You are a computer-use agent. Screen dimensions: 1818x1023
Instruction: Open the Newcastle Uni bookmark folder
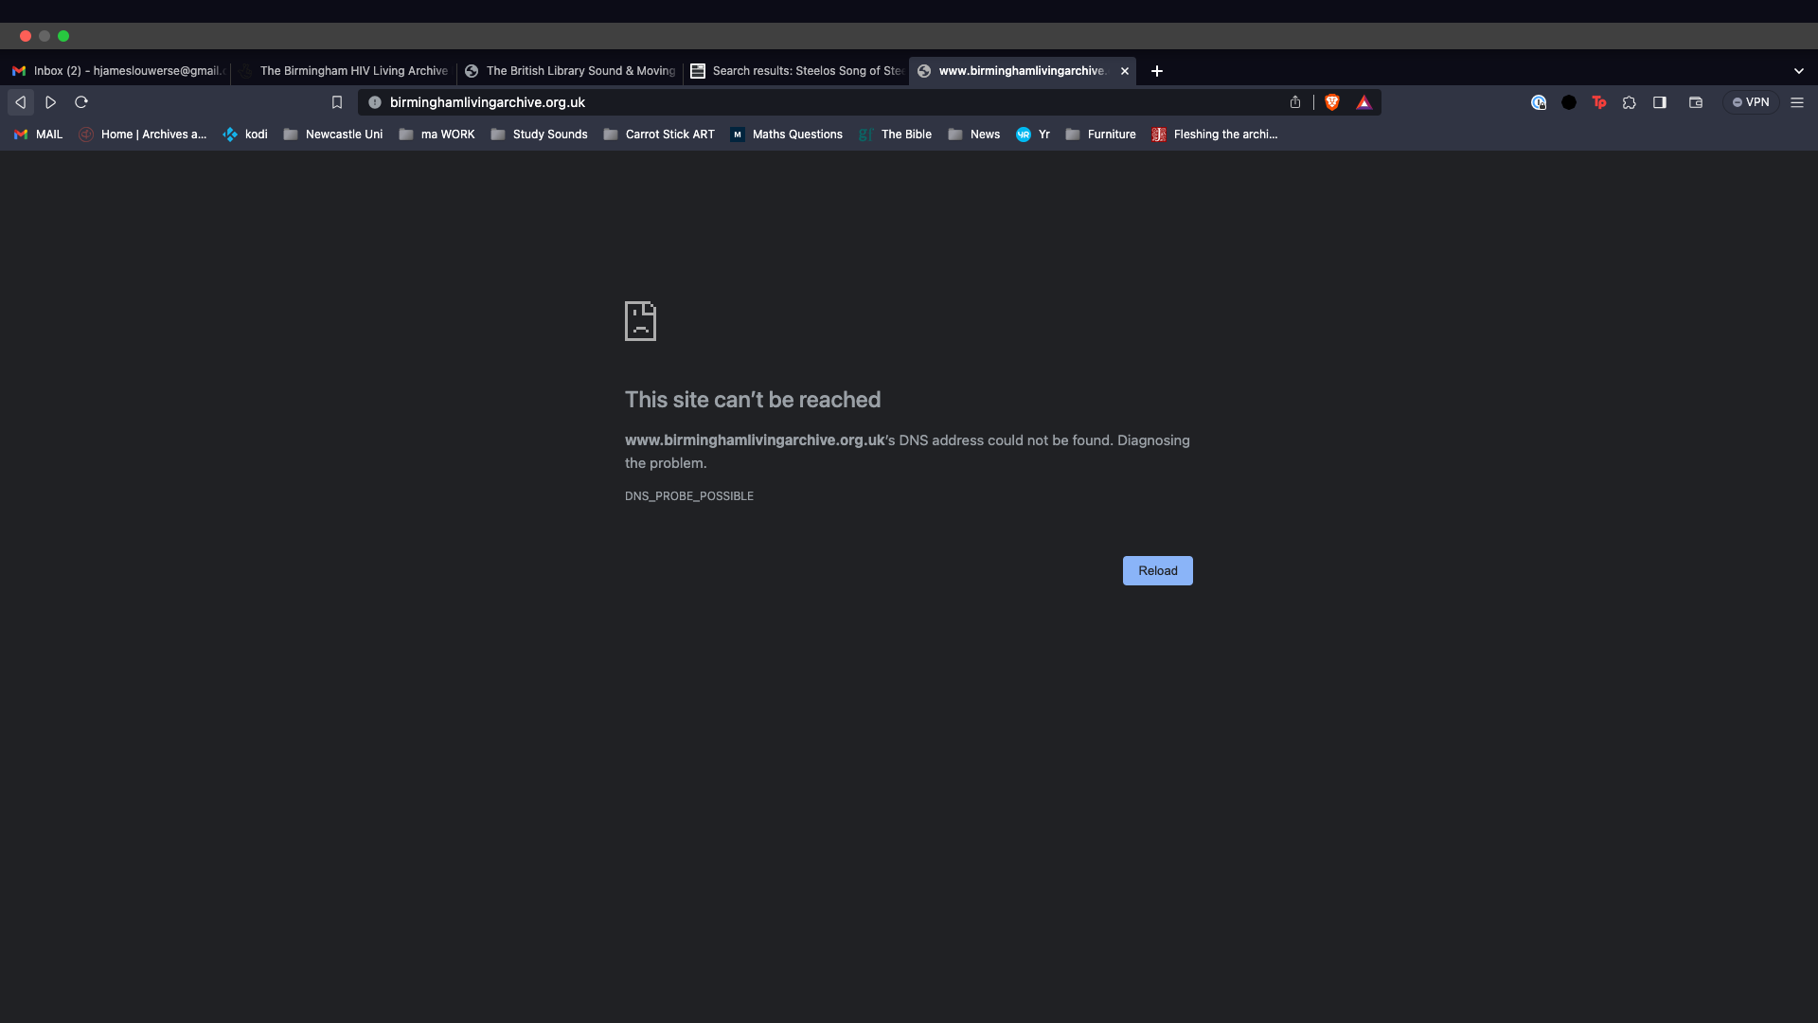click(333, 135)
